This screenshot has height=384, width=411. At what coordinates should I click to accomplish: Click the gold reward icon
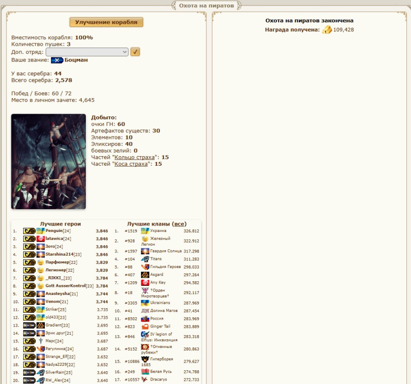(x=327, y=30)
